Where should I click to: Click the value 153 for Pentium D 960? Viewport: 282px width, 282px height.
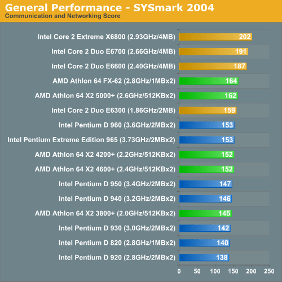coord(227,125)
